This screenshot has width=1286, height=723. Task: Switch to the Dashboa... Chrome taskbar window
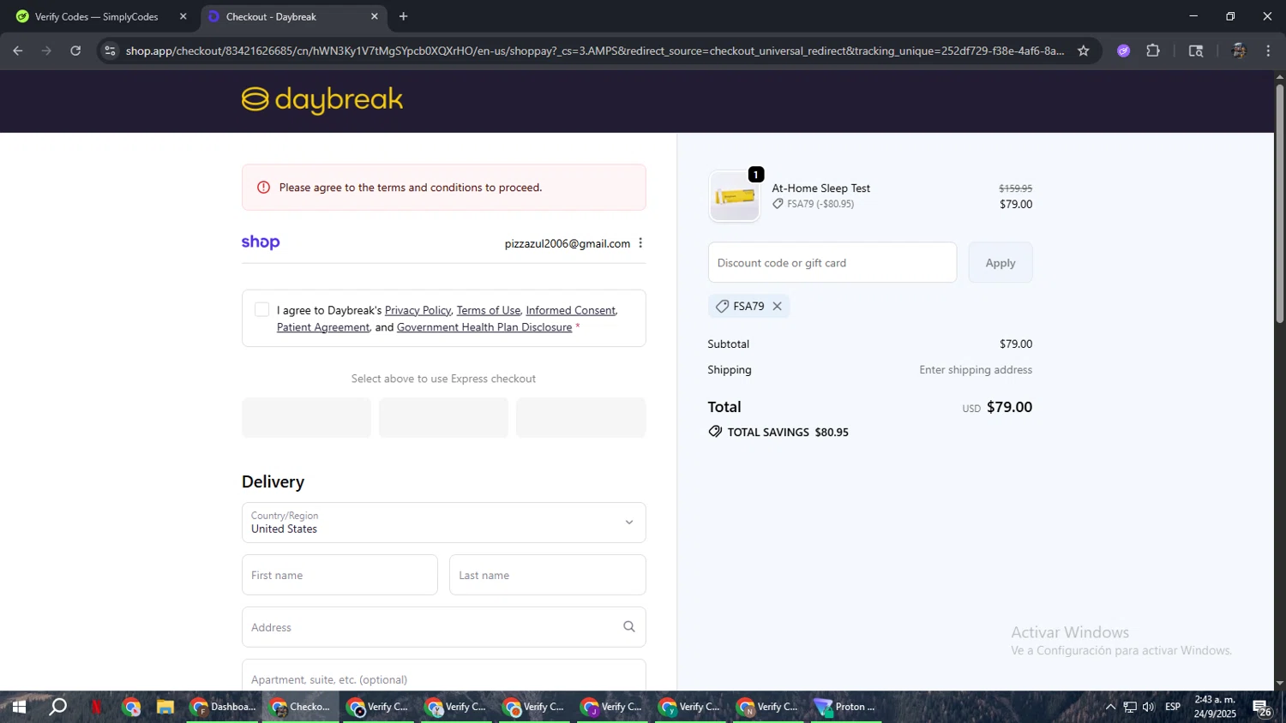pyautogui.click(x=223, y=707)
